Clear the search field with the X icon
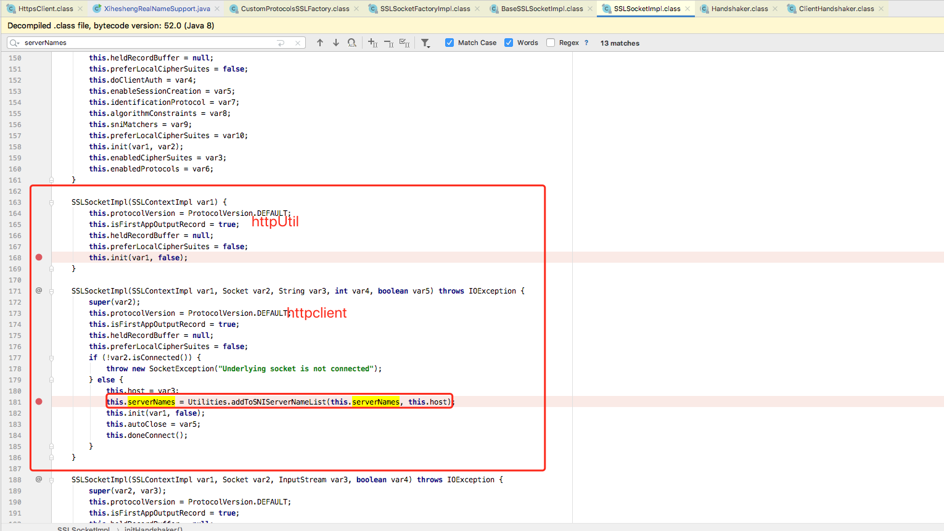944x531 pixels. pyautogui.click(x=298, y=43)
